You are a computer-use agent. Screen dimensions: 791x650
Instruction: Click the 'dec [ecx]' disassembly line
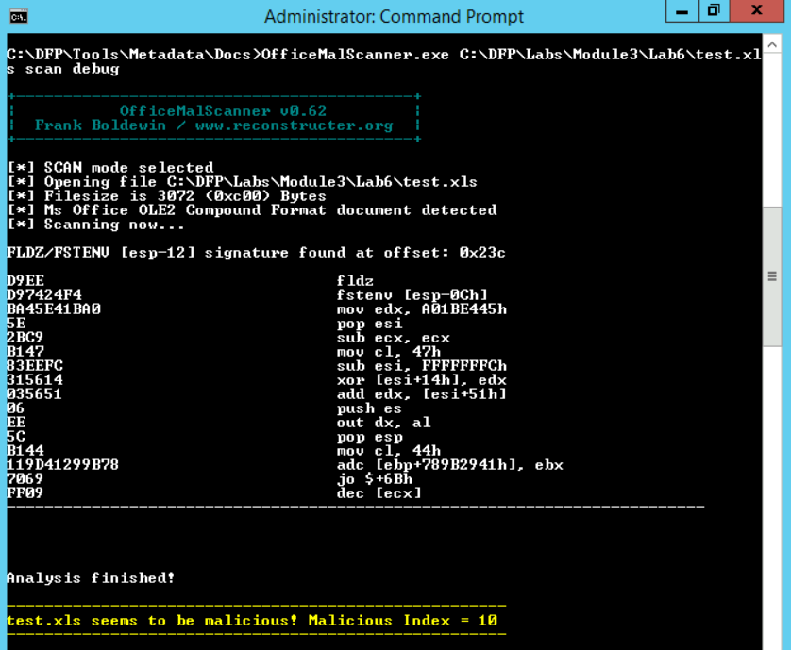379,493
